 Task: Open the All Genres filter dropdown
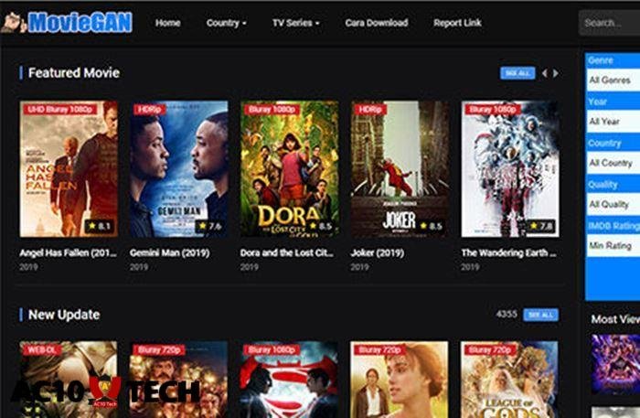coord(613,80)
